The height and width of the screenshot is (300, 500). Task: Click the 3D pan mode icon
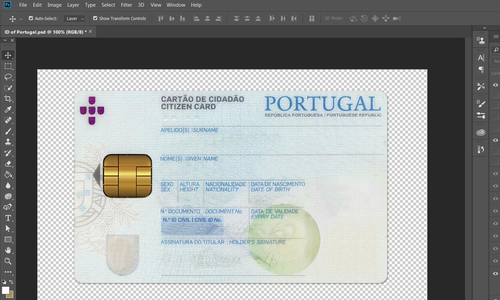(375, 18)
